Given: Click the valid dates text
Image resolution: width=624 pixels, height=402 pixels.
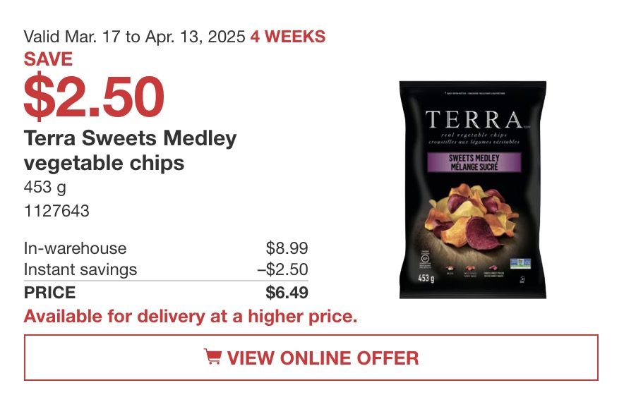Looking at the screenshot, I should [x=135, y=37].
